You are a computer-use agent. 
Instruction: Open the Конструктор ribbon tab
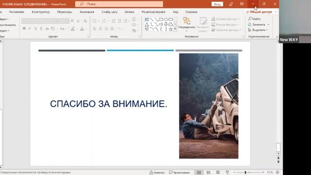41,12
